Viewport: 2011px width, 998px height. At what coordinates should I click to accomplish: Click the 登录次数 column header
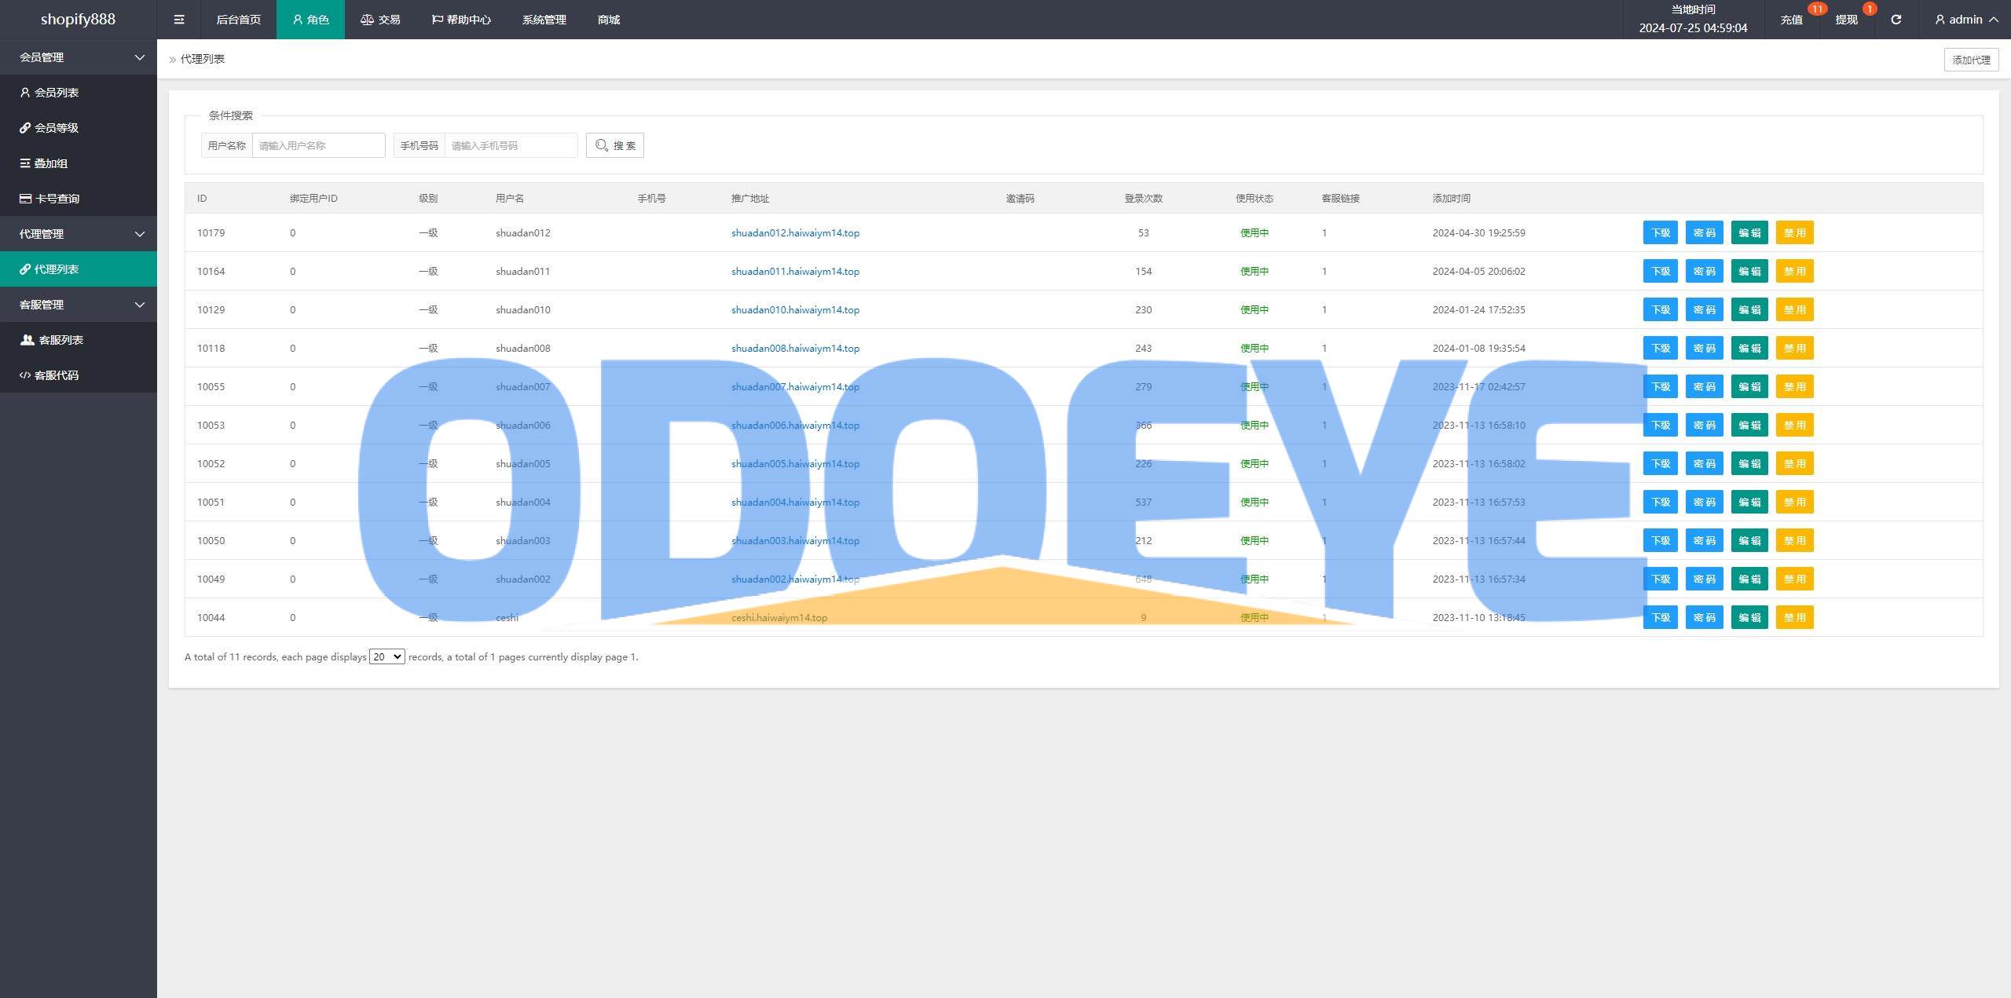[1143, 198]
